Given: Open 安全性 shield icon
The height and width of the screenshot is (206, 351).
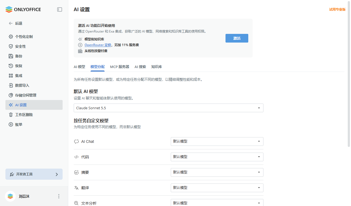Looking at the screenshot, I should click(11, 46).
